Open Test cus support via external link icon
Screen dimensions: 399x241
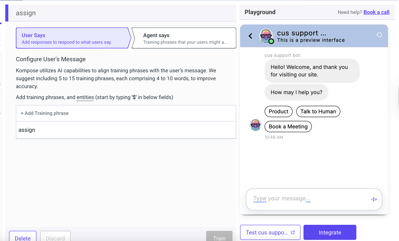[x=292, y=232]
